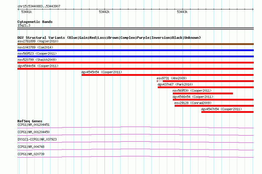Viewport: 262px width, 174px height.
Task: Click the blue nsv569523 gain bar
Action: point(135,56)
